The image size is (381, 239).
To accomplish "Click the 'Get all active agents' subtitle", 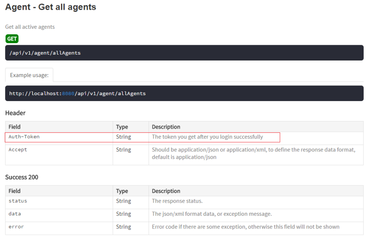I will (30, 27).
